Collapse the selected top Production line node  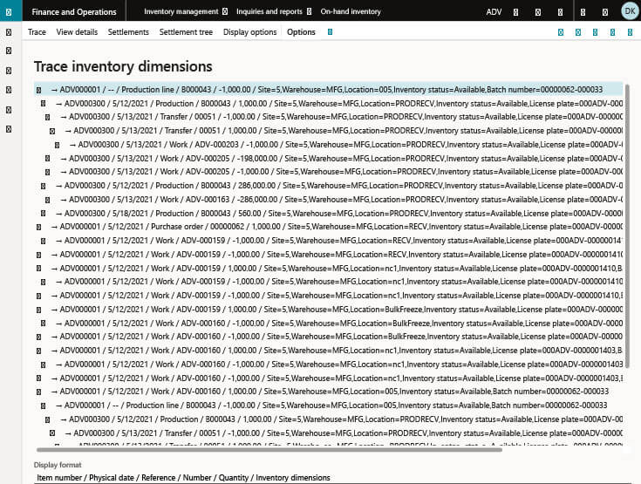click(x=39, y=89)
